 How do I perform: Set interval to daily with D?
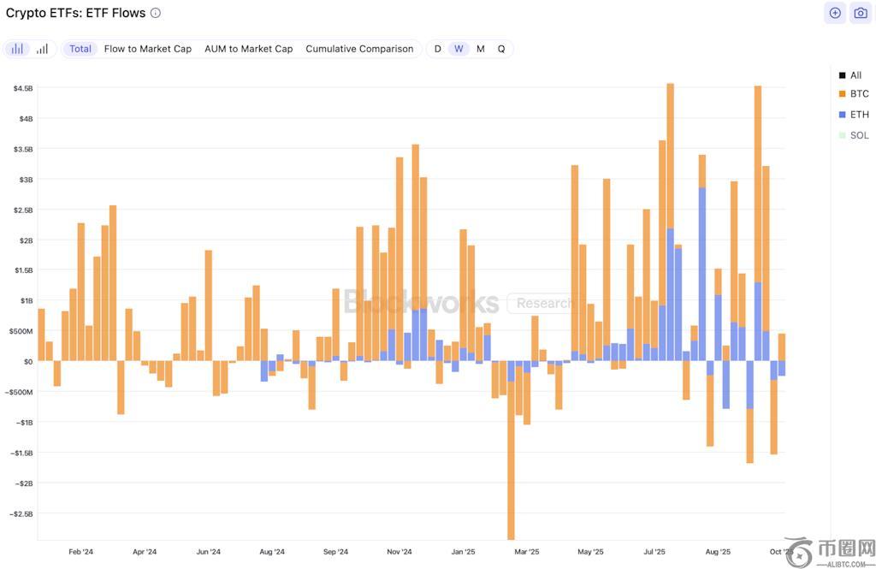click(437, 49)
